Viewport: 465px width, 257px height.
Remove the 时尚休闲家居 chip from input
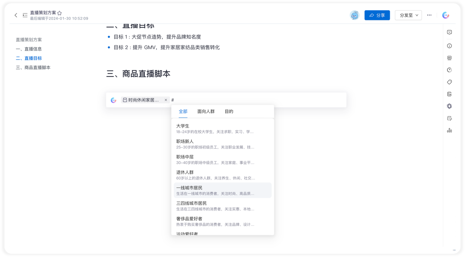[166, 100]
